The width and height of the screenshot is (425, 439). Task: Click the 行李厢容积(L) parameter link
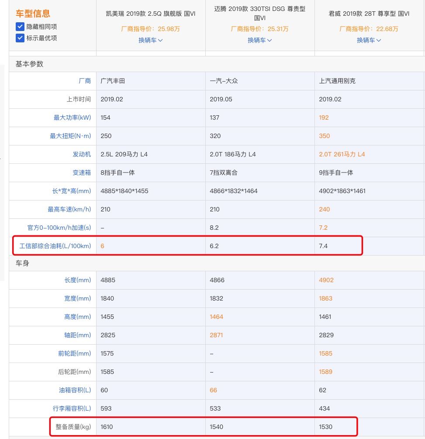[x=72, y=408]
